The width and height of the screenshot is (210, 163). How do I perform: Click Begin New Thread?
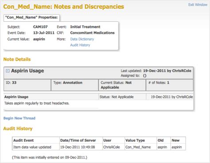click(19, 118)
